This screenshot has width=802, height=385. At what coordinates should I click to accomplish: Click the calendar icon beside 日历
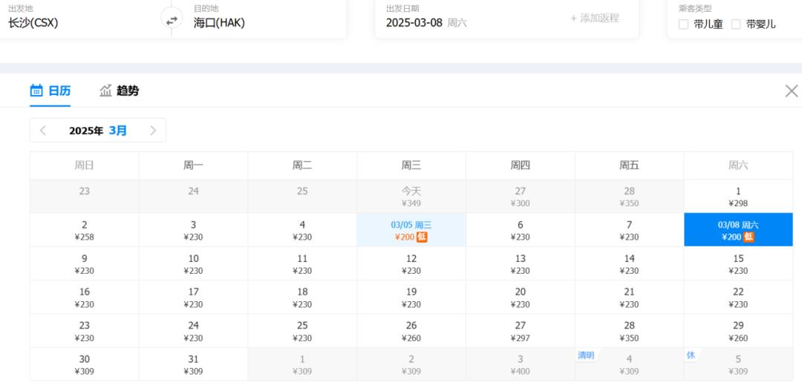point(36,91)
